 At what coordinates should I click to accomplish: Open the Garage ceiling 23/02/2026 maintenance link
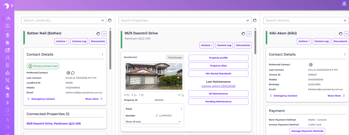point(218,86)
